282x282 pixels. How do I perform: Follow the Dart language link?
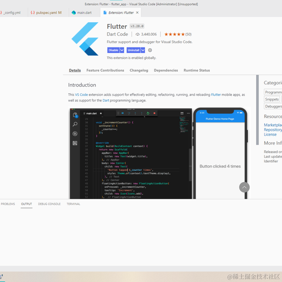(106, 100)
